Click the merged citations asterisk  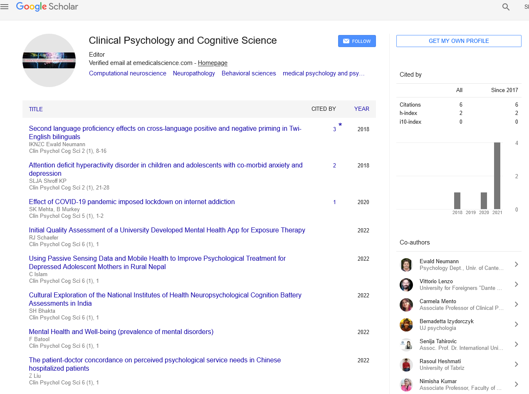pyautogui.click(x=340, y=125)
